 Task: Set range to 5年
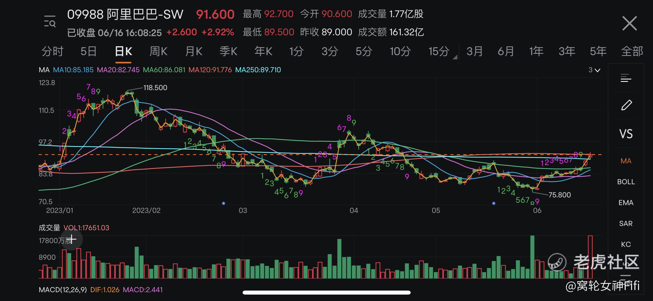[x=598, y=51]
